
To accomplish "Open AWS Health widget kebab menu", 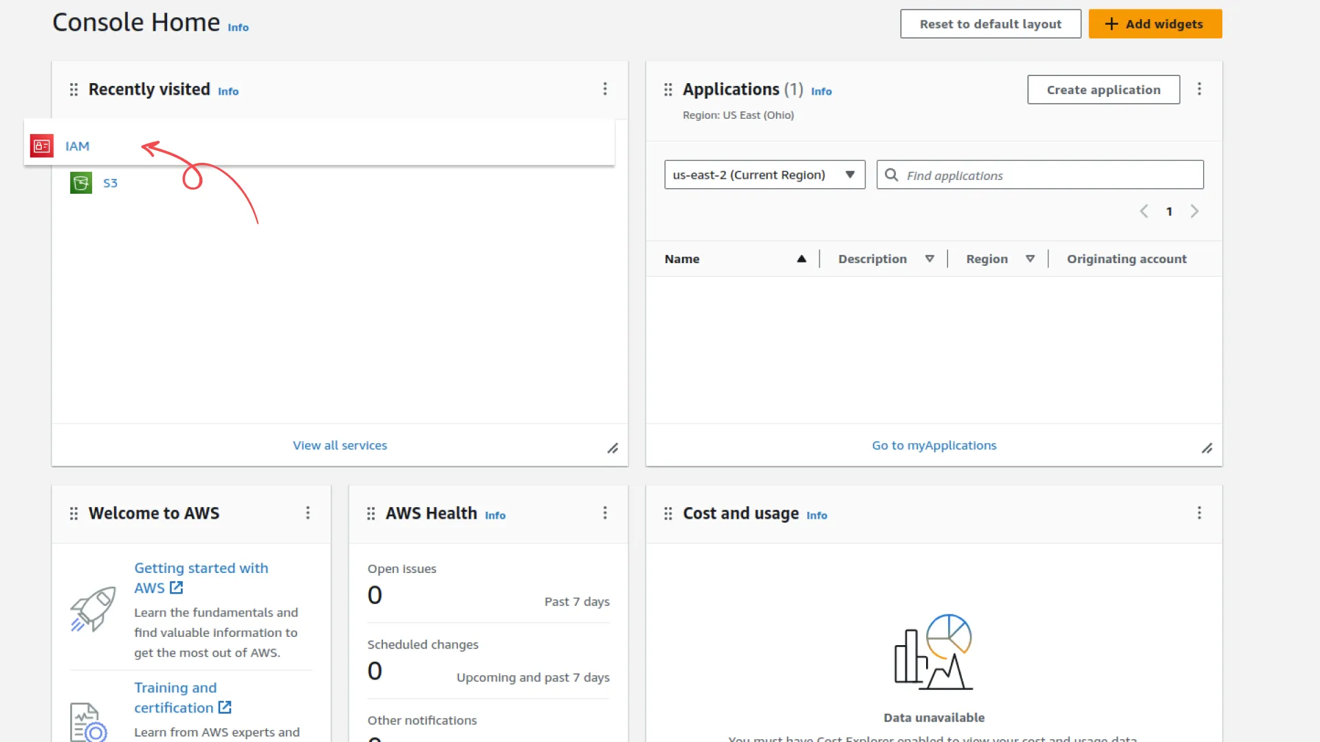I will click(x=605, y=513).
